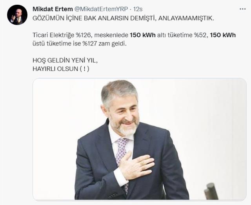Screen dimensions: 251x205
Task: Click the Ticari Elektriğe %126 text
Action: point(62,35)
